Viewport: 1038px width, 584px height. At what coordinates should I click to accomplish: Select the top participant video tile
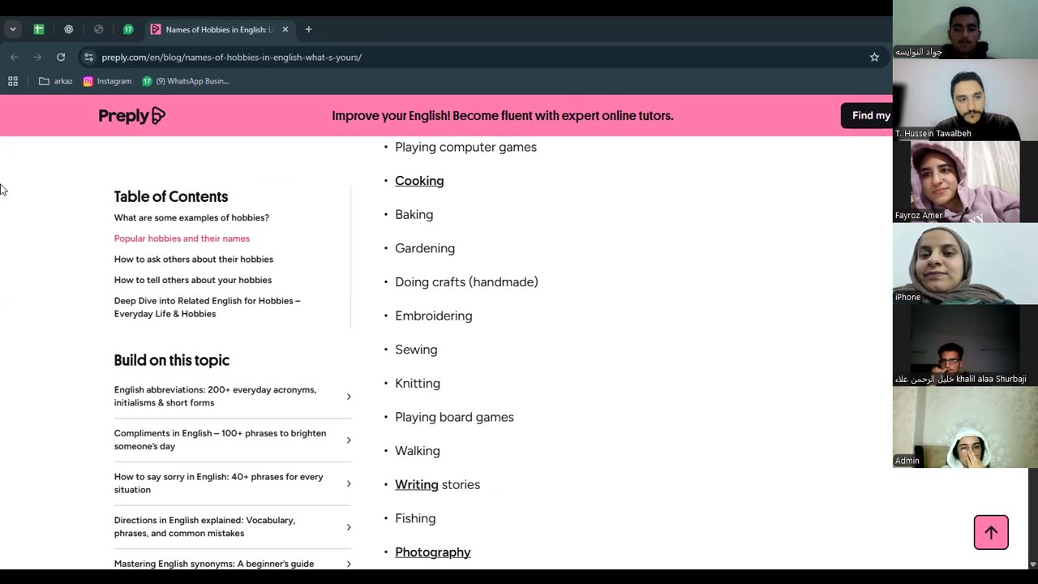965,29
